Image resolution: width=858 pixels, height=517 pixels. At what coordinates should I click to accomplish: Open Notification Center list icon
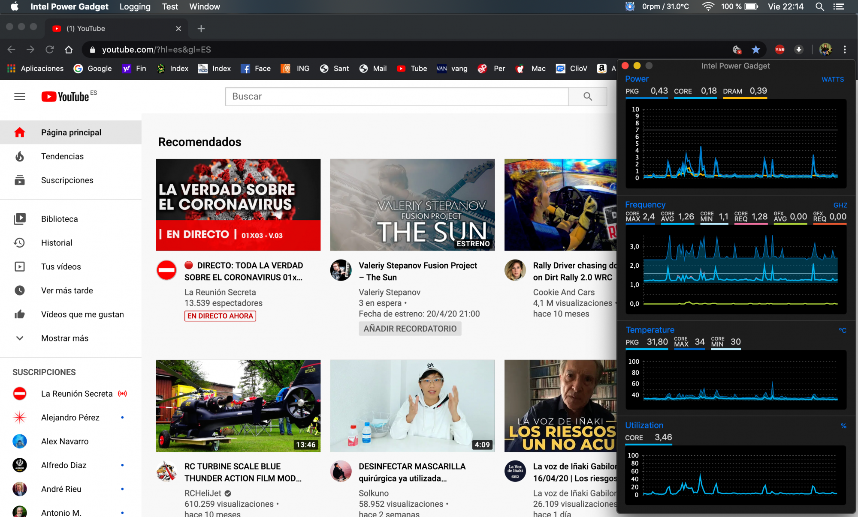839,6
